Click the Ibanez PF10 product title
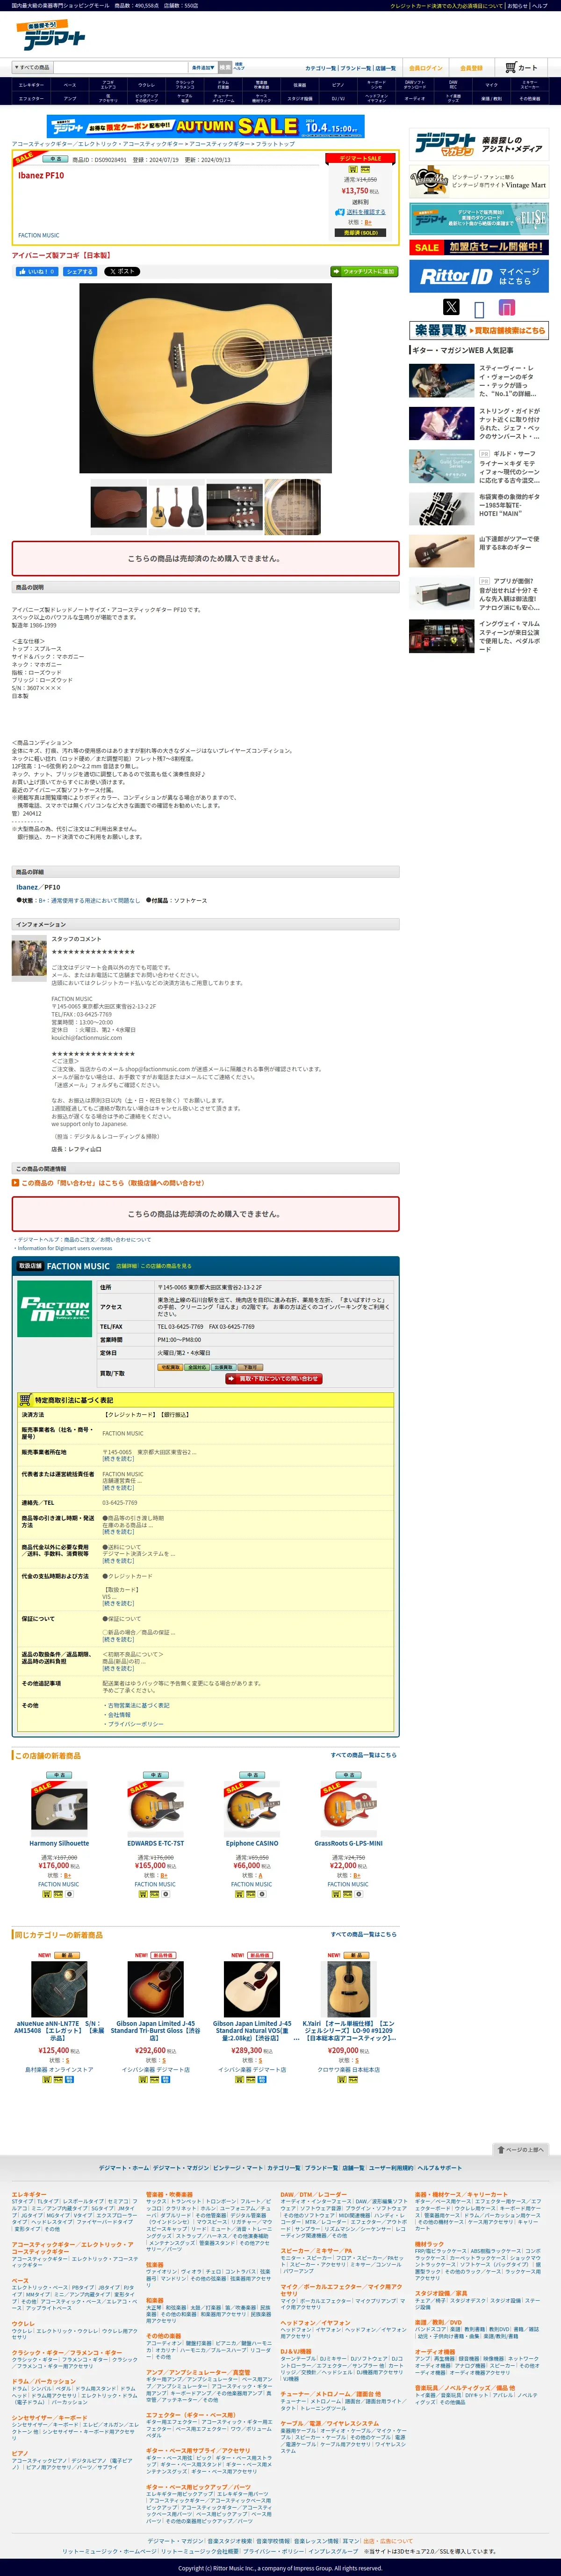Viewport: 561px width, 2576px height. coord(41,175)
